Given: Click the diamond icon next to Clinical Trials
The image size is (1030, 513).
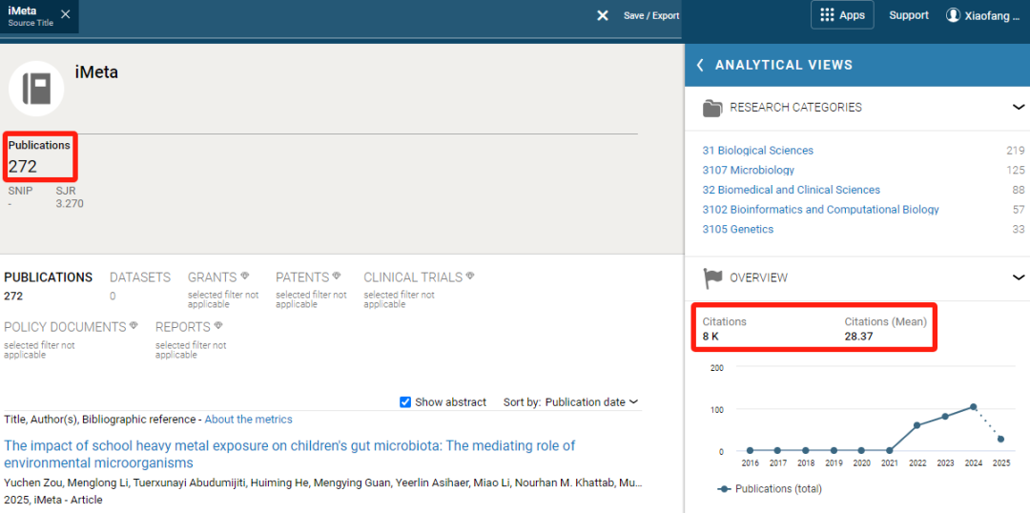Looking at the screenshot, I should [x=470, y=276].
